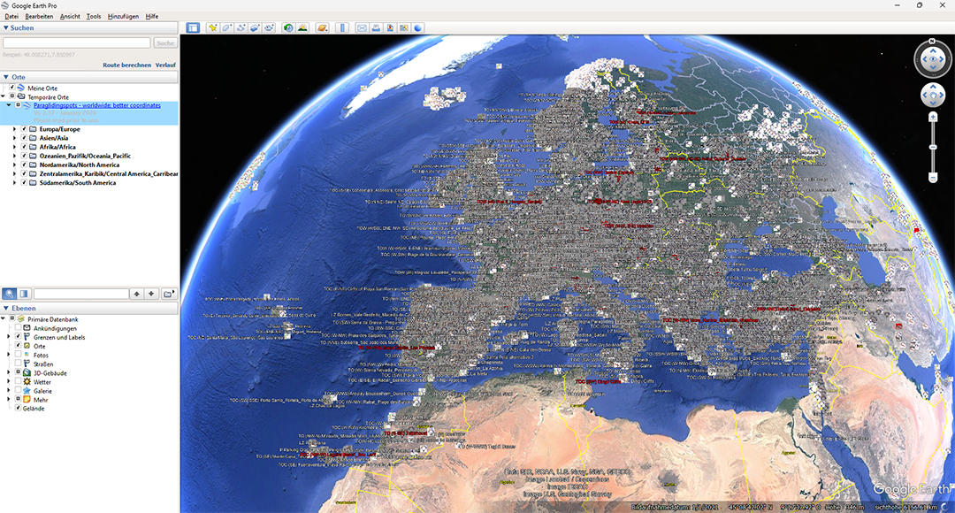Toggle the sunlight icon in the toolbar
This screenshot has height=513, width=955.
[x=302, y=27]
